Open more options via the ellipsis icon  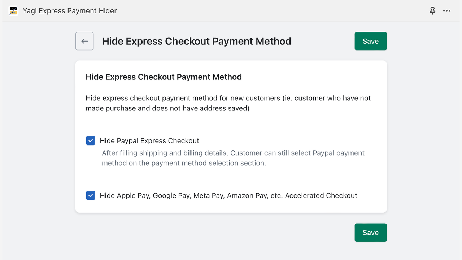point(446,11)
